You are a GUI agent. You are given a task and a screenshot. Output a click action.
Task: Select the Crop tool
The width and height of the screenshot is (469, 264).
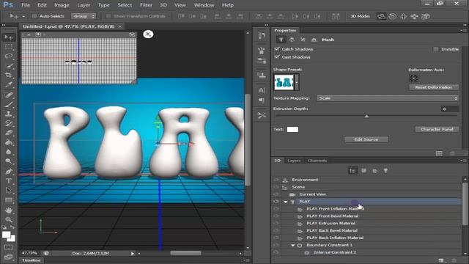[9, 75]
